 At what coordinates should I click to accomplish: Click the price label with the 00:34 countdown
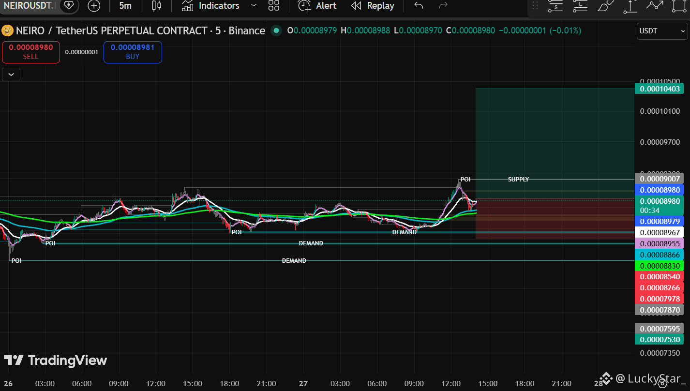[x=660, y=206]
